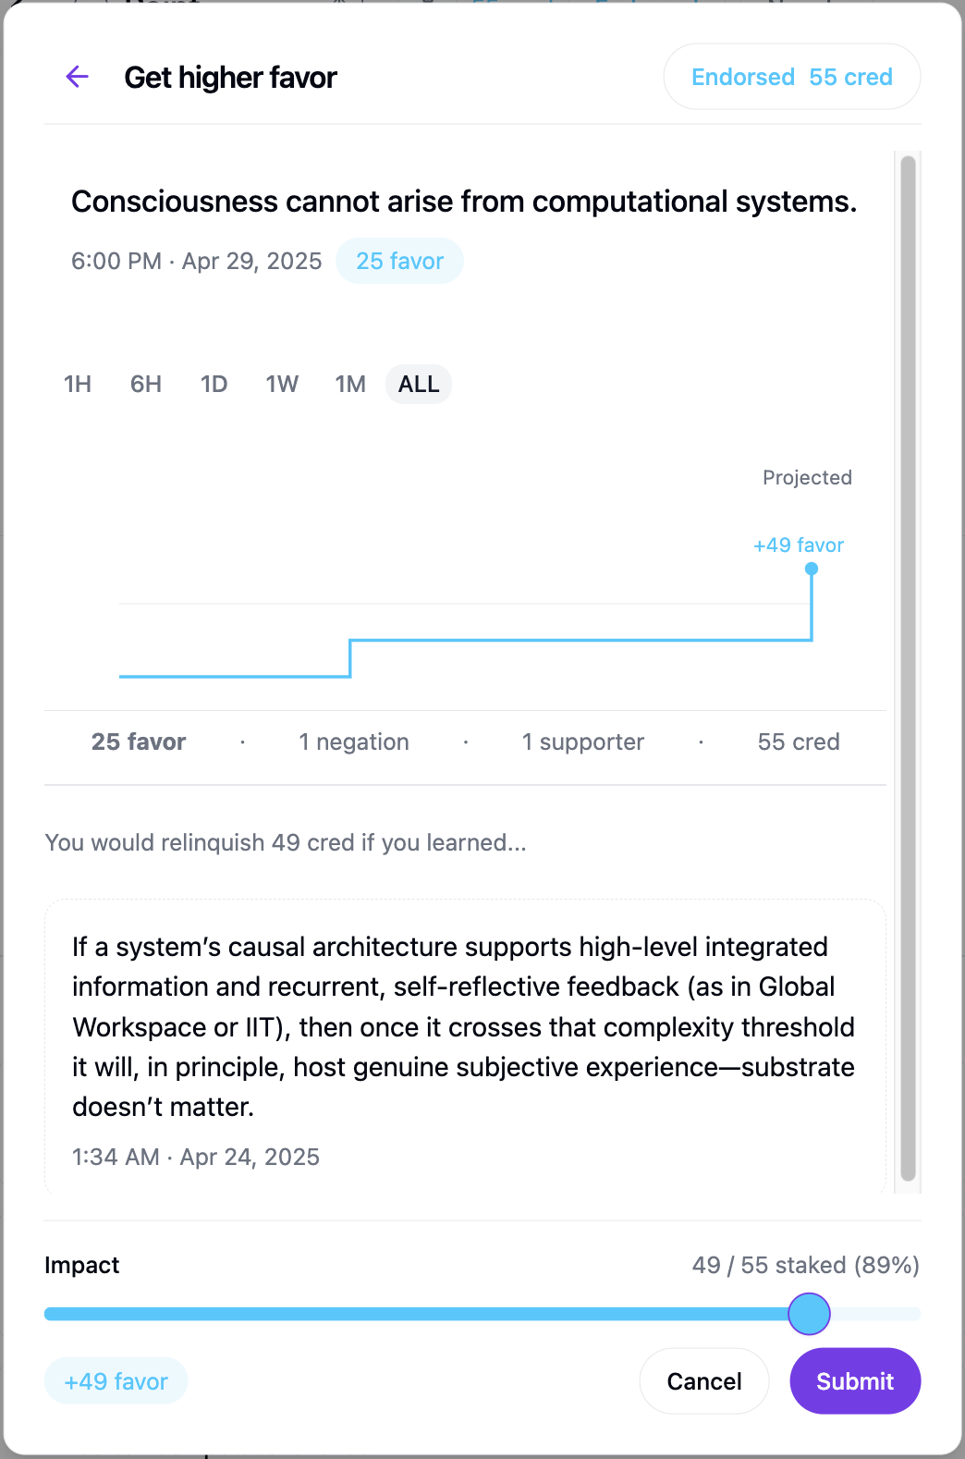This screenshot has height=1459, width=965.
Task: Submit the favor stake
Action: (x=854, y=1381)
